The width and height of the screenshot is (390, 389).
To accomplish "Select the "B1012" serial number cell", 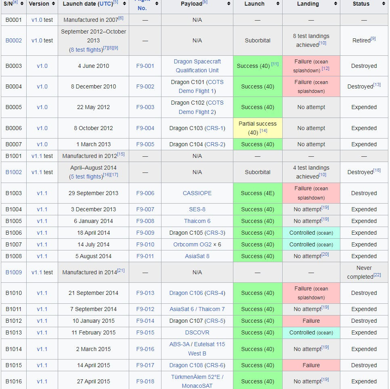I will click(14, 321).
